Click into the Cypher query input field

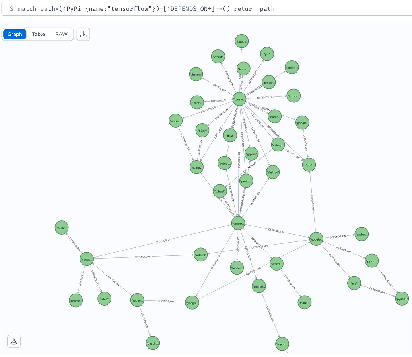(x=207, y=9)
